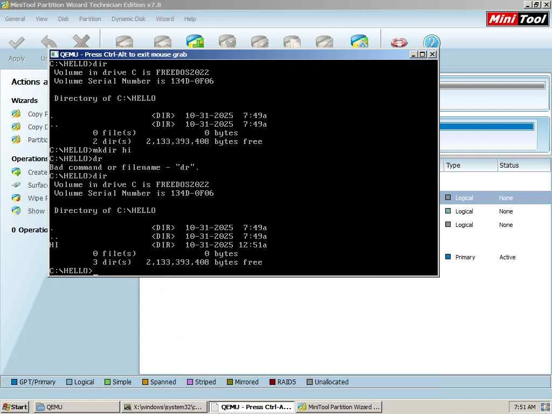Open the Partition menu

click(90, 19)
